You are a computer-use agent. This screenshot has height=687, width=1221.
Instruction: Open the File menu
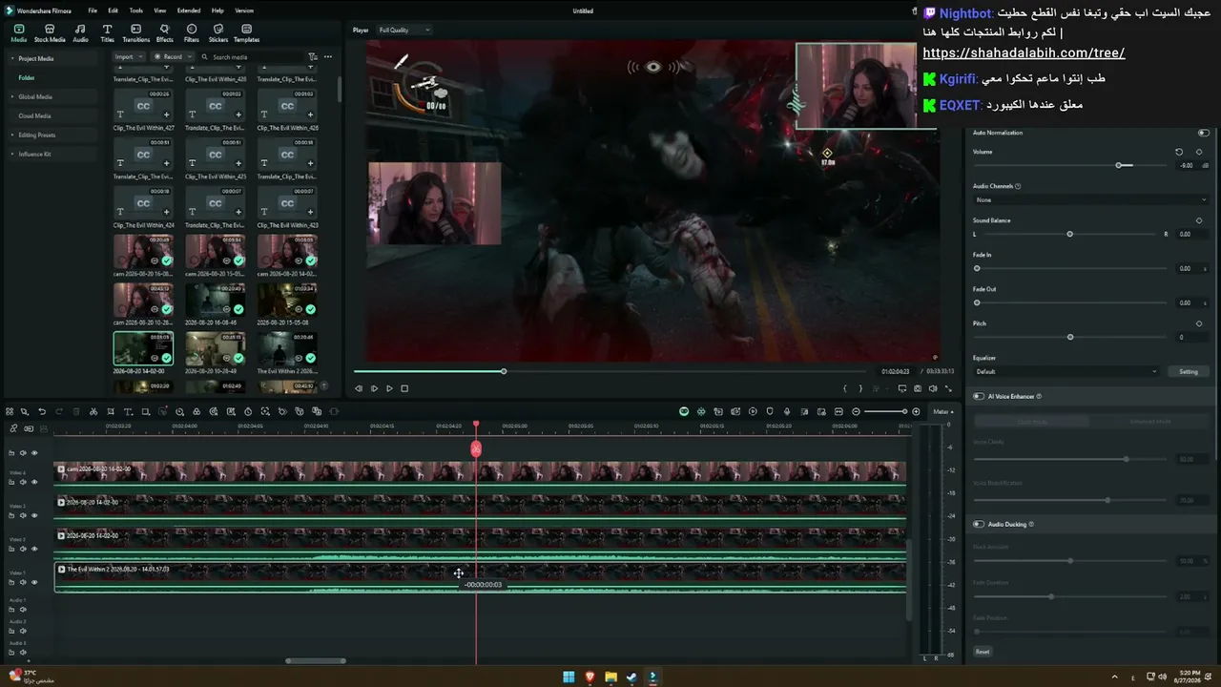93,10
